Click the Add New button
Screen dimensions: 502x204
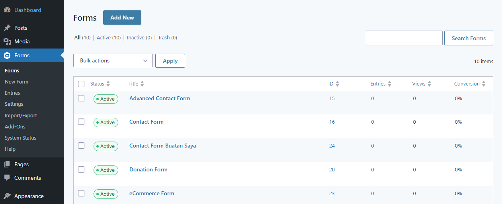122,17
